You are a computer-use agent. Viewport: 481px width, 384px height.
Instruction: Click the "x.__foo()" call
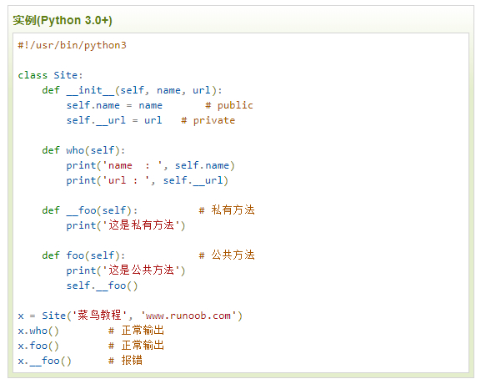[44, 361]
